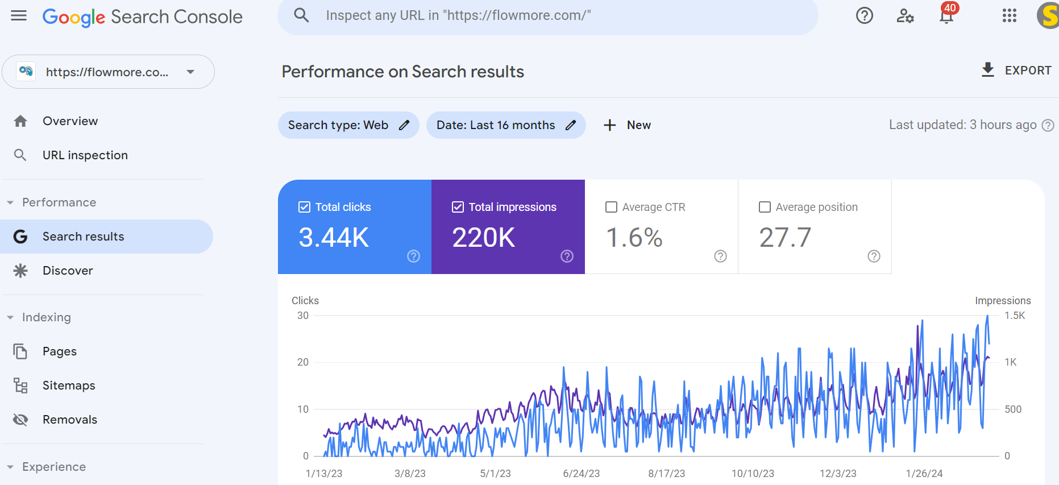Click the https://flowmore.co... property text
This screenshot has height=485, width=1059.
coord(107,72)
